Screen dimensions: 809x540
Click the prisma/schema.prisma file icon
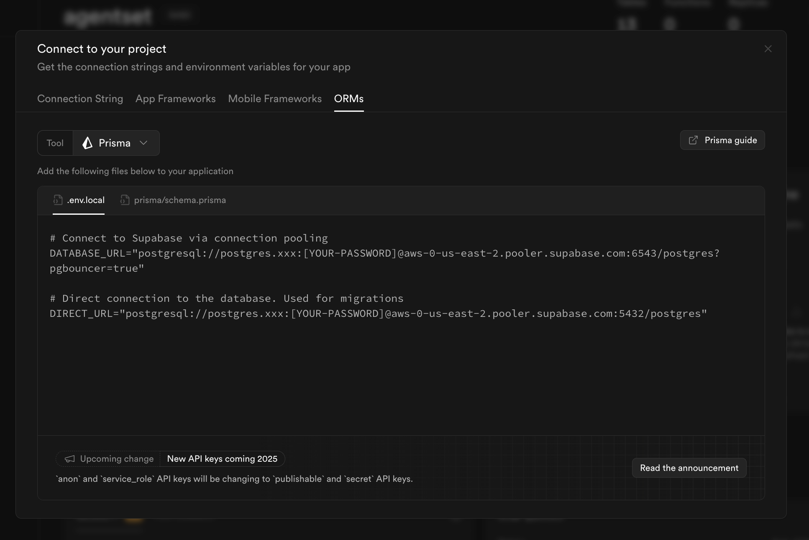pyautogui.click(x=125, y=200)
